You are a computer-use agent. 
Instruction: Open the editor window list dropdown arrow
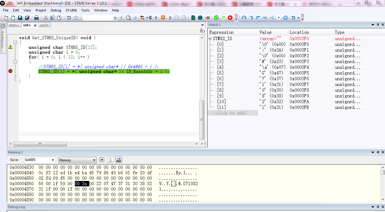(x=202, y=25)
